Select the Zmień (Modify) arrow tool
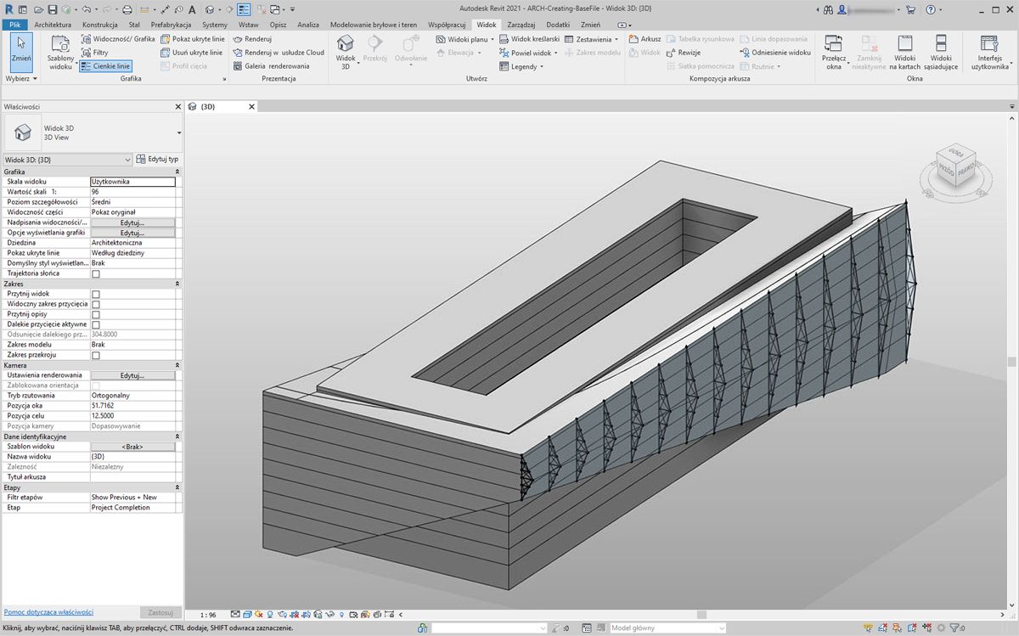 (21, 51)
